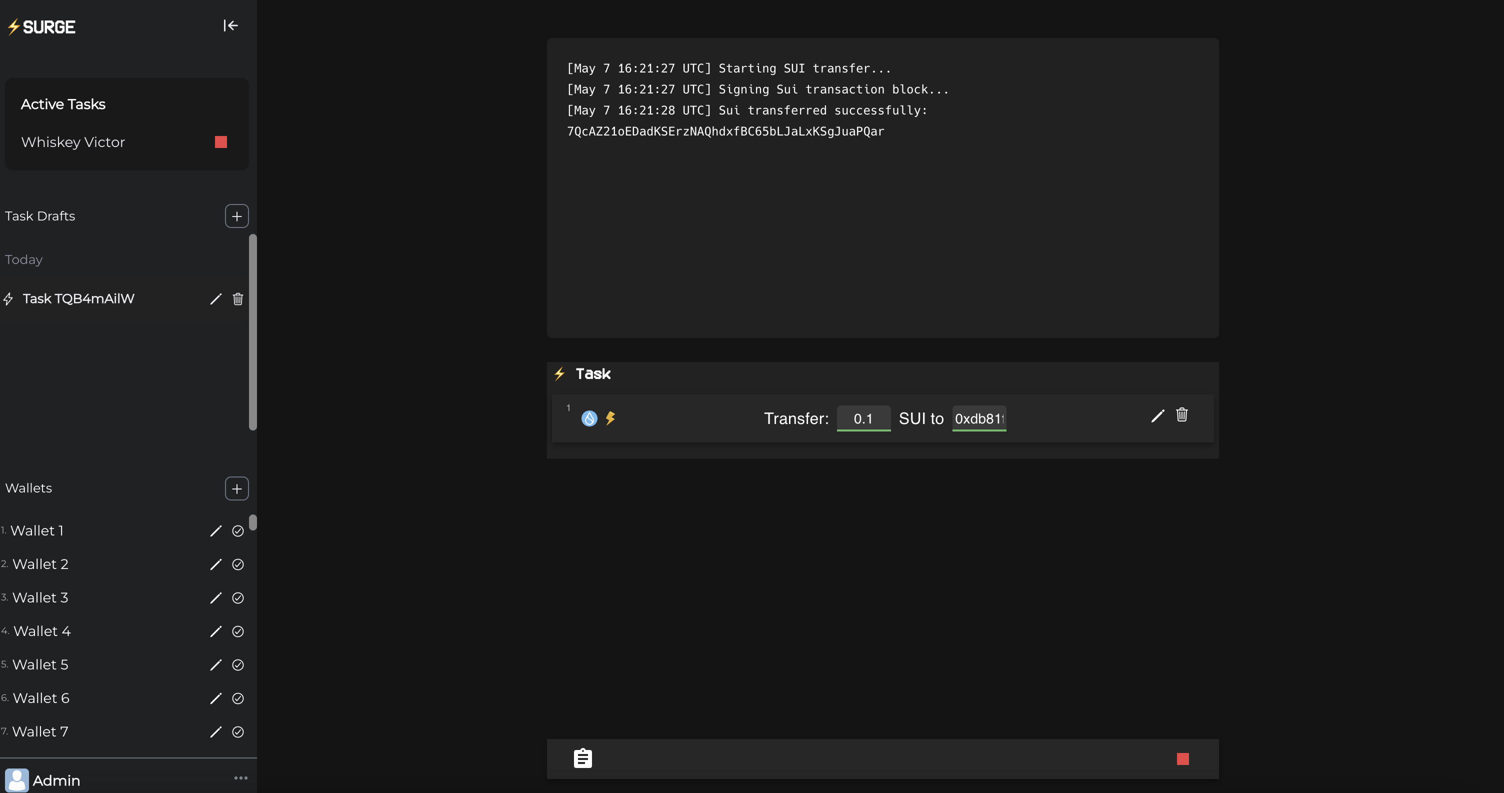Add a new Task Draft with the plus button

pyautogui.click(x=236, y=215)
